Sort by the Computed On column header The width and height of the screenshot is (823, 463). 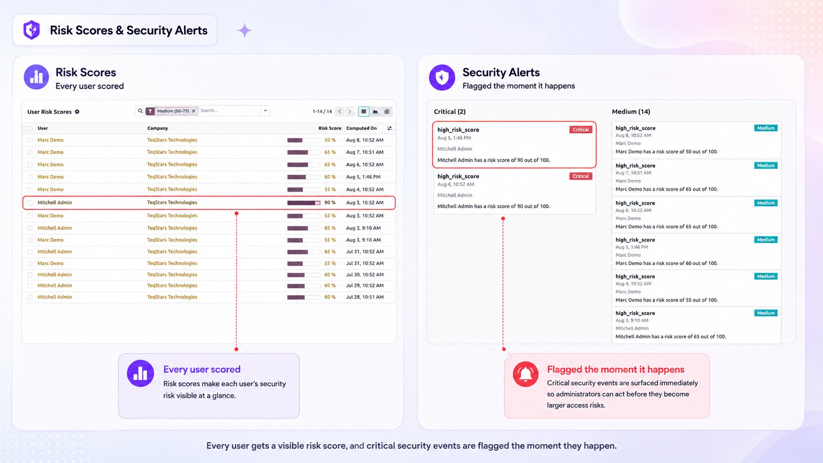pos(361,128)
